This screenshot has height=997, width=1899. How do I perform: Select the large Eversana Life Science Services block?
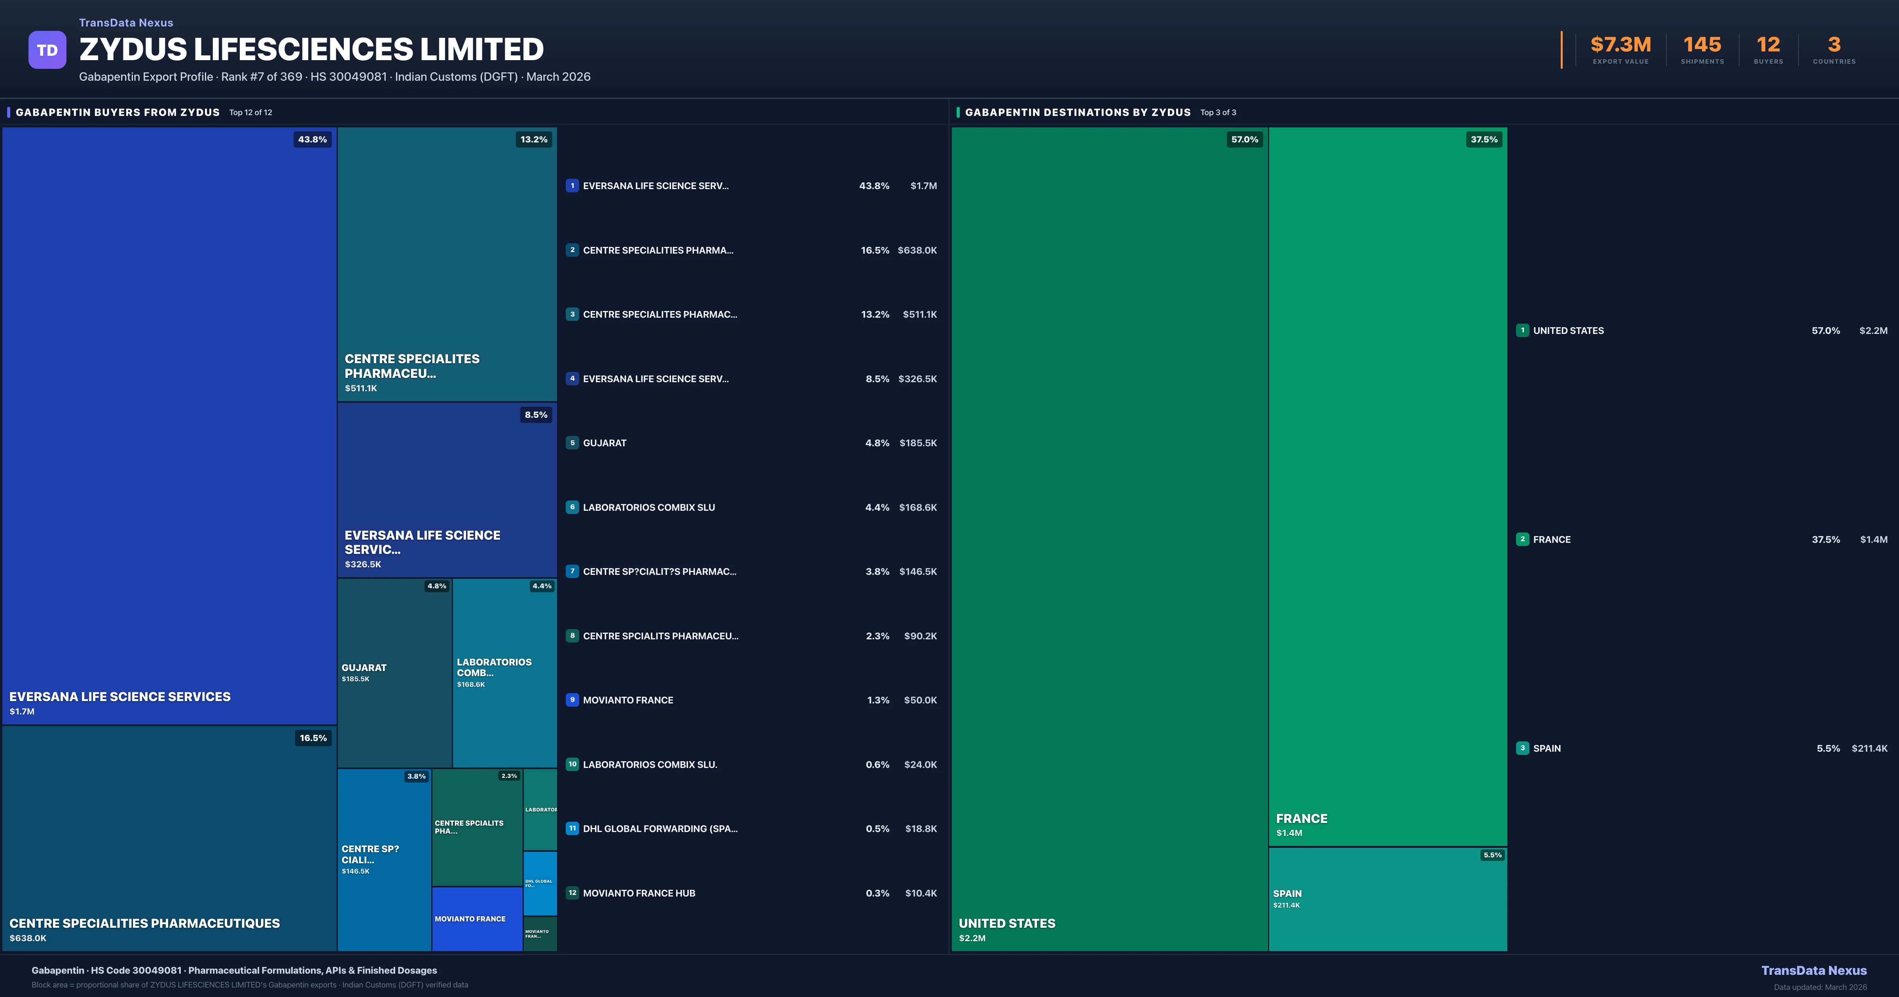169,425
